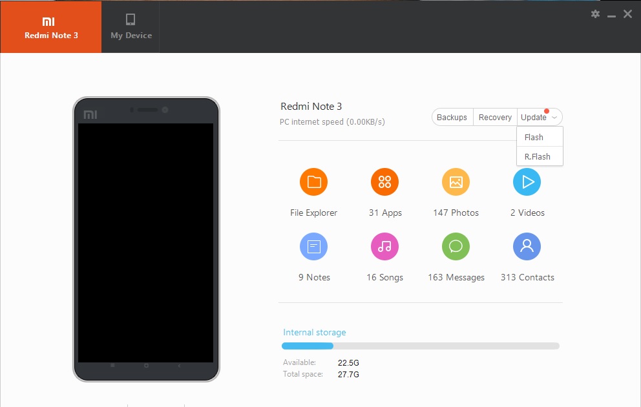Click the phone screen preview
Image resolution: width=641 pixels, height=407 pixels.
click(x=146, y=242)
